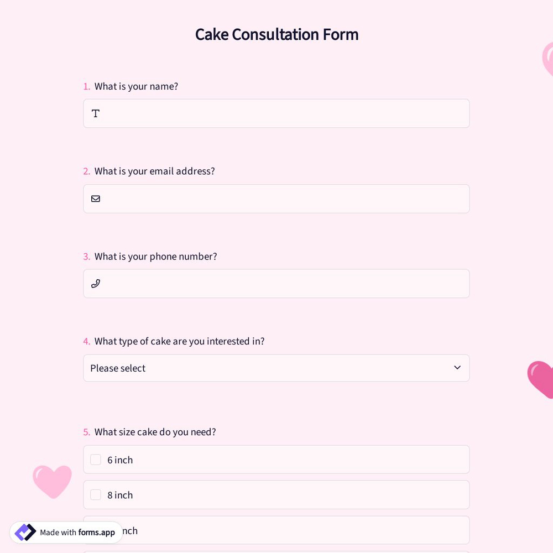Click the chevron on the cake type selector
553x553 pixels.
coord(457,367)
